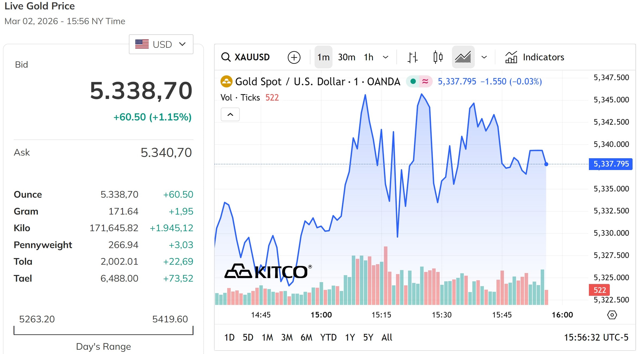This screenshot has width=639, height=354.
Task: Click the add symbol compare plus icon
Action: pos(294,57)
